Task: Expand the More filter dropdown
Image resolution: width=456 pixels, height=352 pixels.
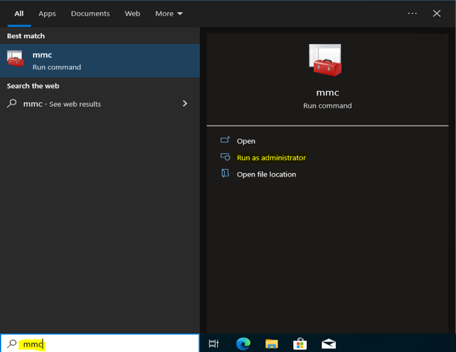Action: click(169, 14)
